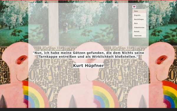Switch language via the UK flag icon
The image size is (177, 111).
pyautogui.click(x=134, y=7)
